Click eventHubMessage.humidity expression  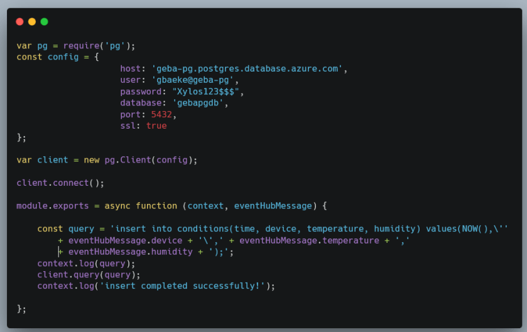coord(131,252)
